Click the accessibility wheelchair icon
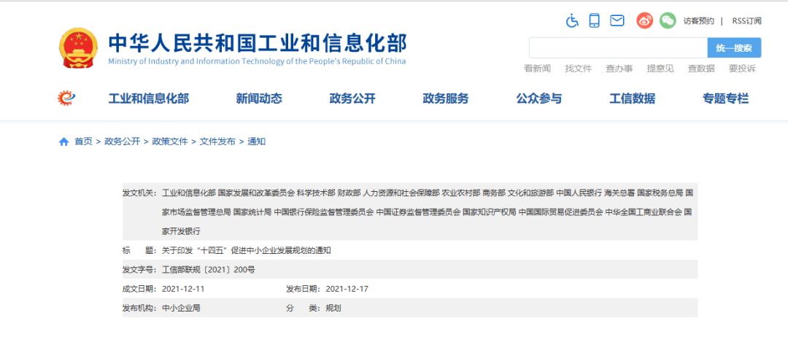Screen dimensions: 788x337 (x=573, y=20)
